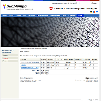The width and height of the screenshot is (101, 101).
Task: Click the Обновить button
Action: tap(27, 78)
